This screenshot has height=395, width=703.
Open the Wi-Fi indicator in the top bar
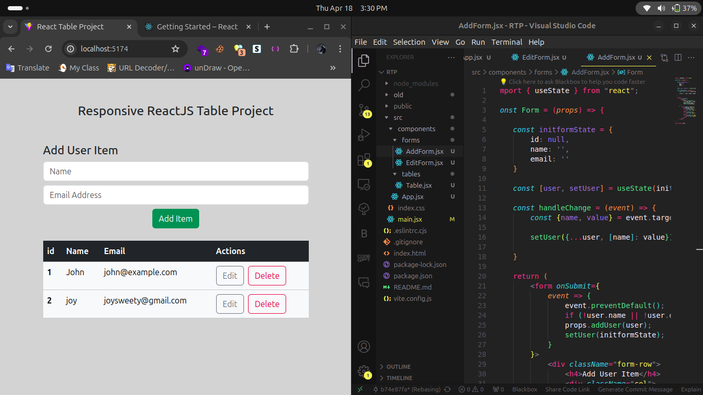pyautogui.click(x=647, y=8)
